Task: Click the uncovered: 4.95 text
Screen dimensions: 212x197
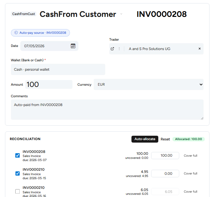Action: pyautogui.click(x=137, y=176)
